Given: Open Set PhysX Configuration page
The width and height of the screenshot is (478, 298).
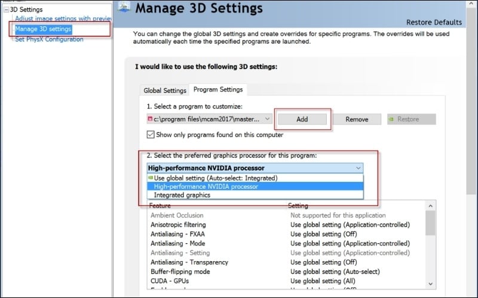Looking at the screenshot, I should [49, 39].
